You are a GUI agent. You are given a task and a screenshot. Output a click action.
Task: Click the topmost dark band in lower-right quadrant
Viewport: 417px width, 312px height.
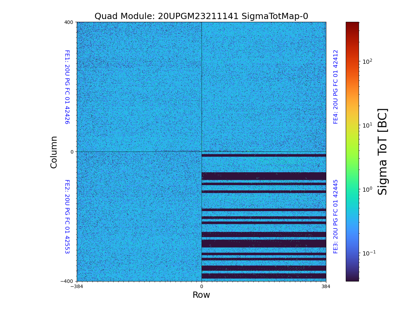264,155
